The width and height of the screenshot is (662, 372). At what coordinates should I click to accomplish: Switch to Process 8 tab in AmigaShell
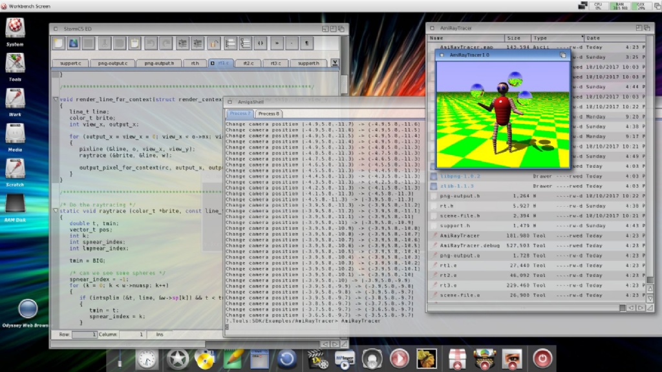click(268, 114)
